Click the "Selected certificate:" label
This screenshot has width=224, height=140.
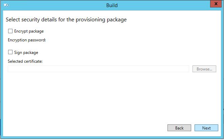pyautogui.click(x=25, y=61)
